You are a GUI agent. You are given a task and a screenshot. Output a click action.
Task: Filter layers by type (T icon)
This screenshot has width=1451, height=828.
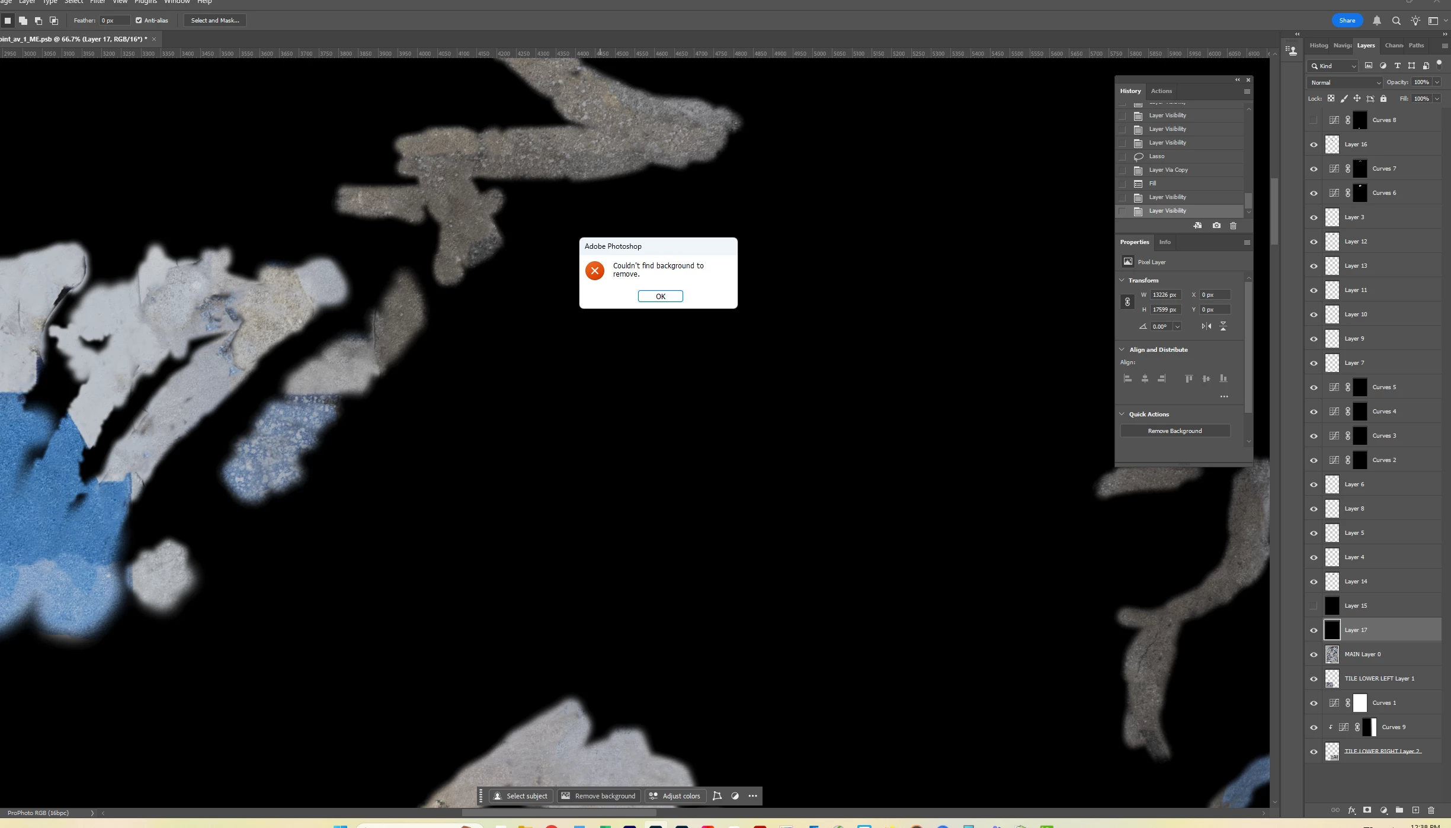click(x=1397, y=66)
